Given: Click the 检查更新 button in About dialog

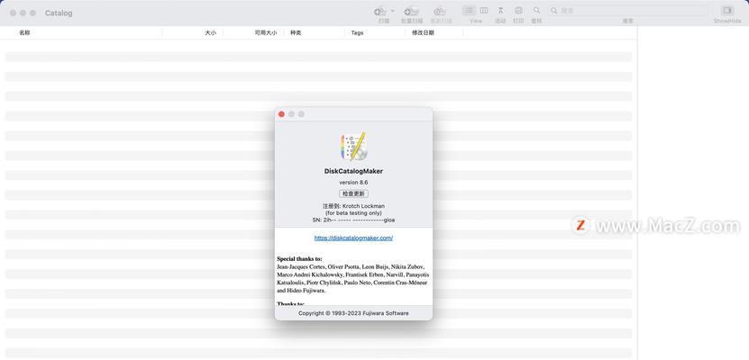Looking at the screenshot, I should [353, 193].
